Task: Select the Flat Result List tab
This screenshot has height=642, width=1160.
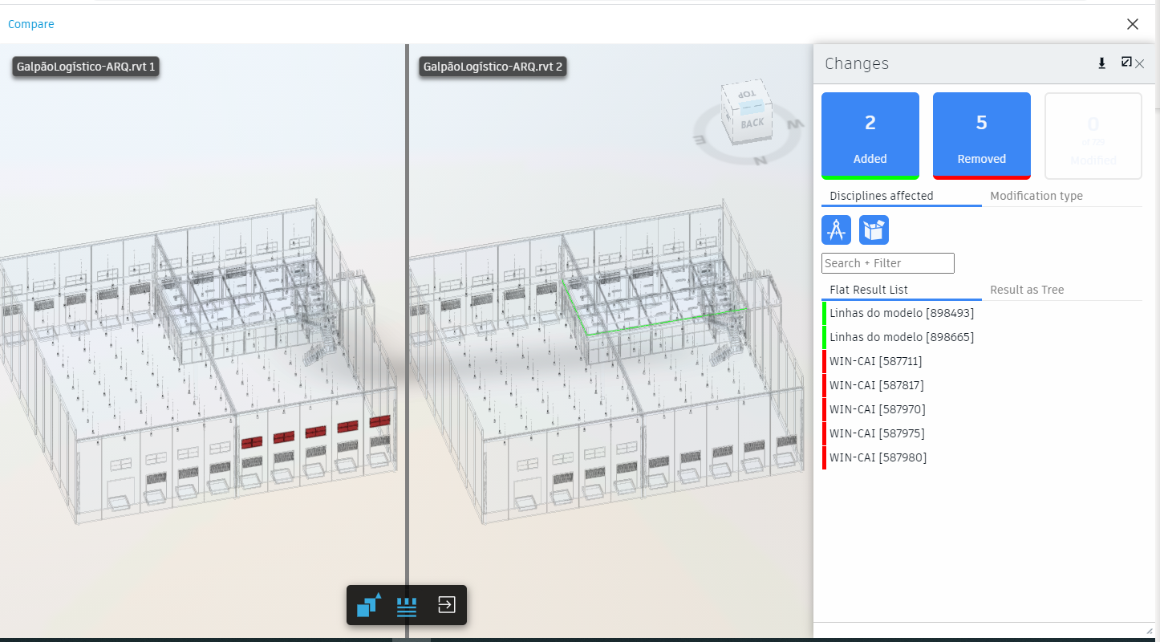Action: tap(869, 289)
